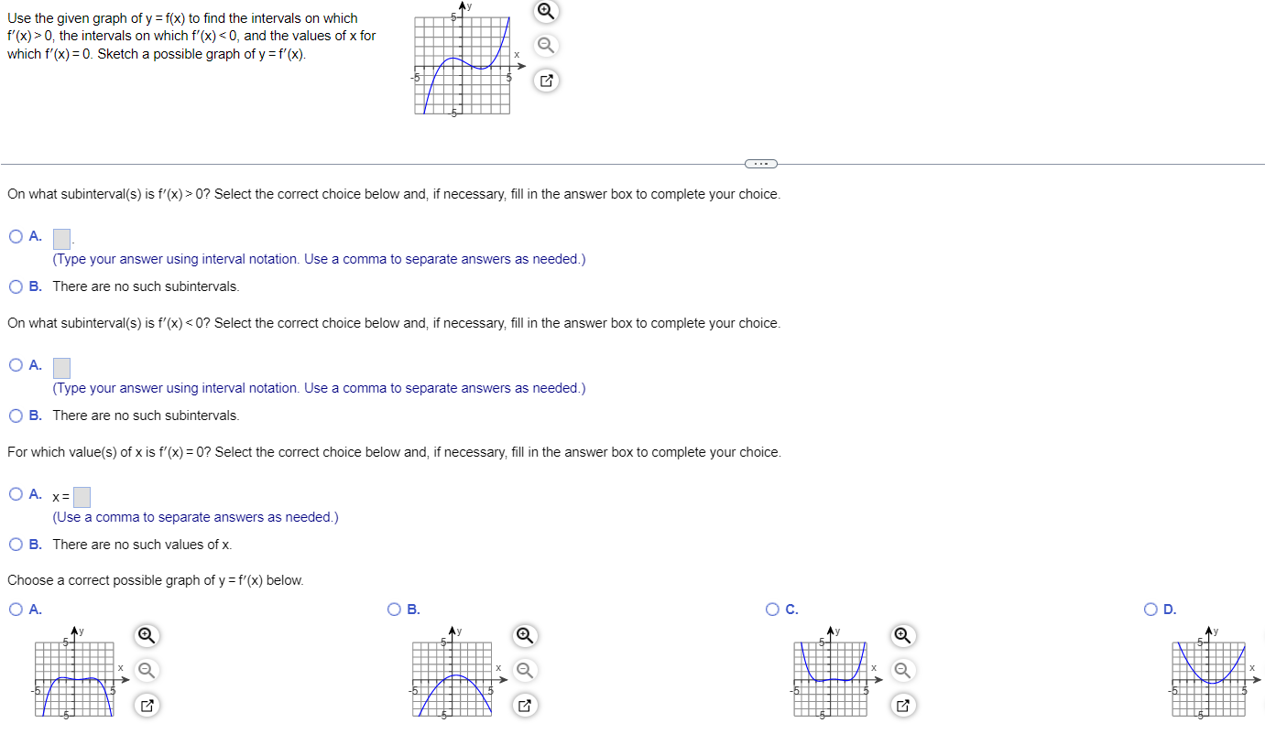The width and height of the screenshot is (1265, 734).
Task: Zoom out on answer choice C graph
Action: (903, 670)
